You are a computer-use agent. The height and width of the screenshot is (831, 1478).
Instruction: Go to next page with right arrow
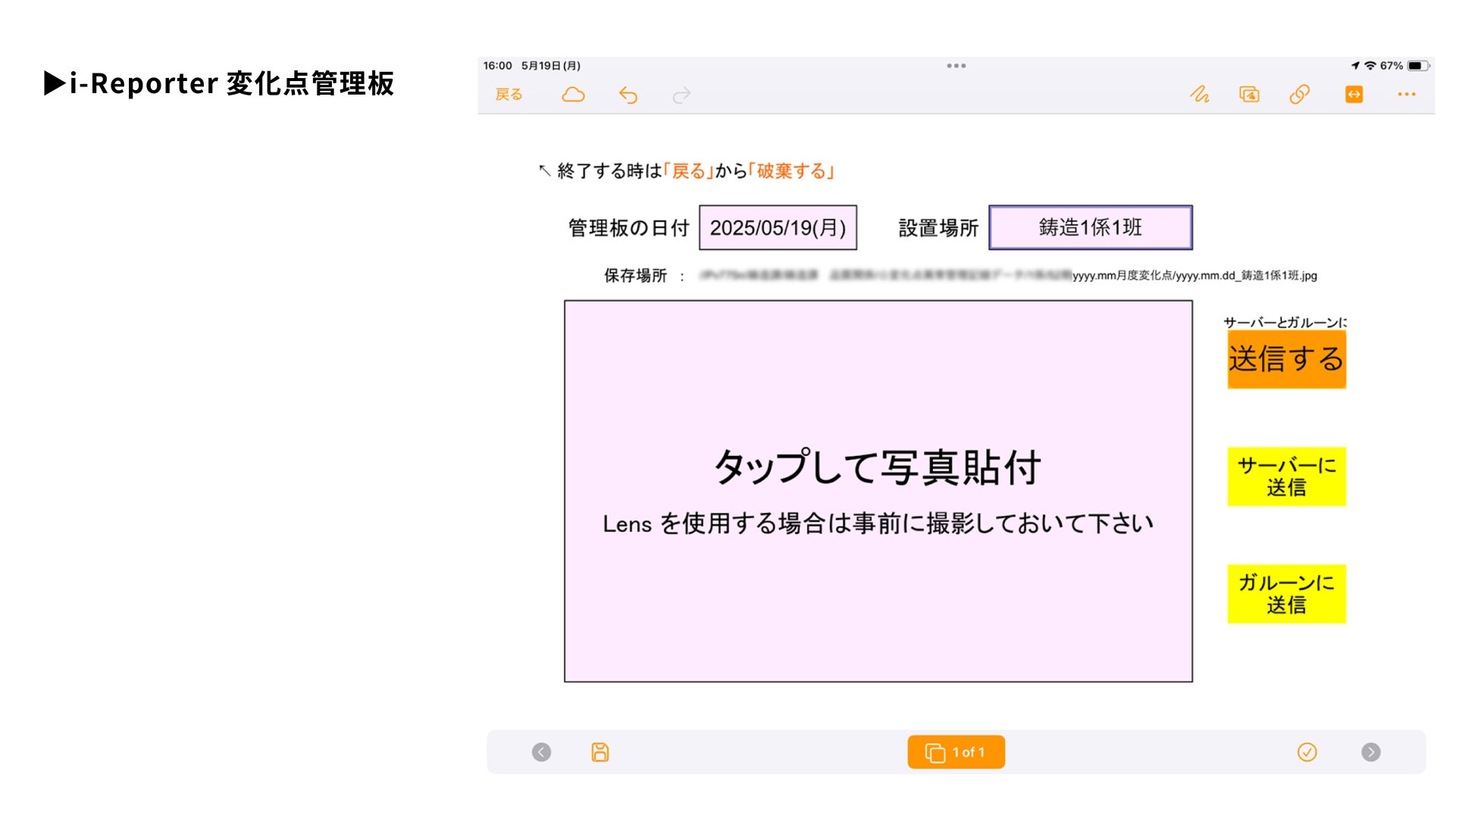(x=1370, y=751)
